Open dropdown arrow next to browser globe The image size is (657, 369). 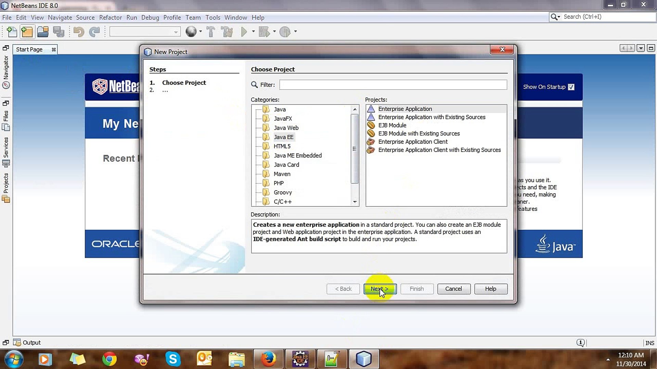click(201, 32)
